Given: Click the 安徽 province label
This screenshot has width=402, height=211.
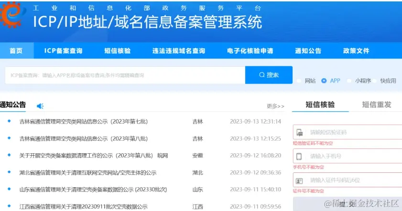Looking at the screenshot, I should click(x=198, y=156).
